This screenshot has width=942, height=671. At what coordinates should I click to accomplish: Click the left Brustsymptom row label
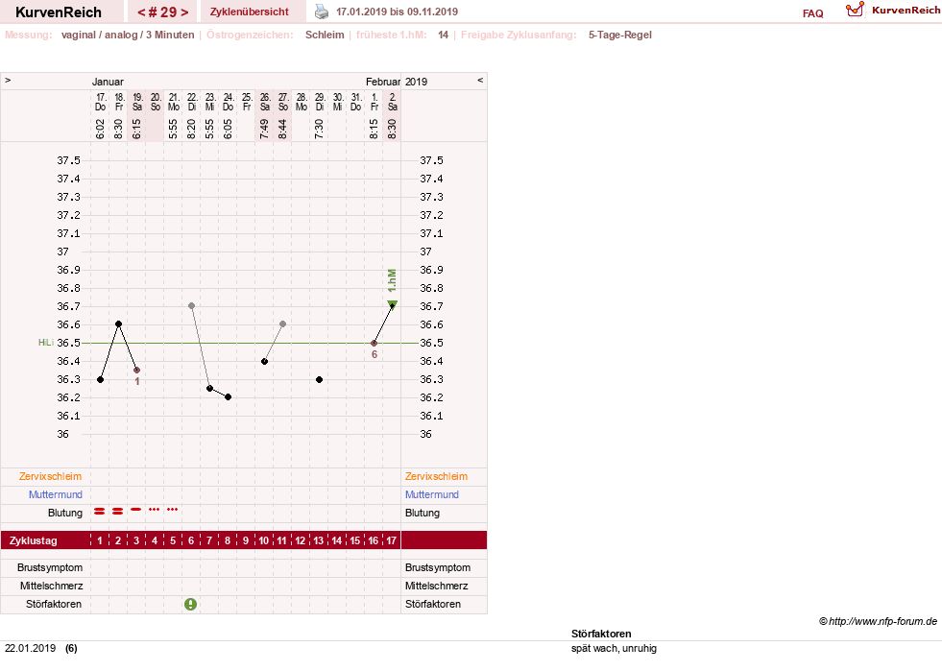click(50, 567)
